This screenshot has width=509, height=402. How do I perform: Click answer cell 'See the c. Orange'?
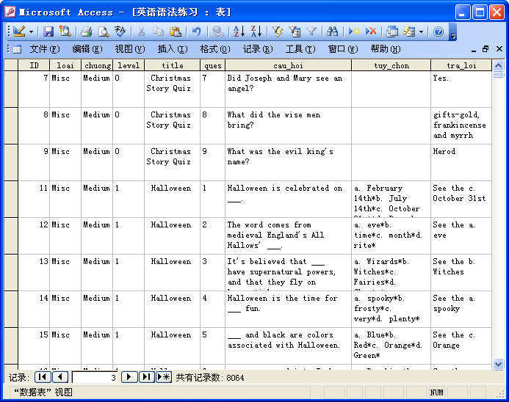click(461, 346)
